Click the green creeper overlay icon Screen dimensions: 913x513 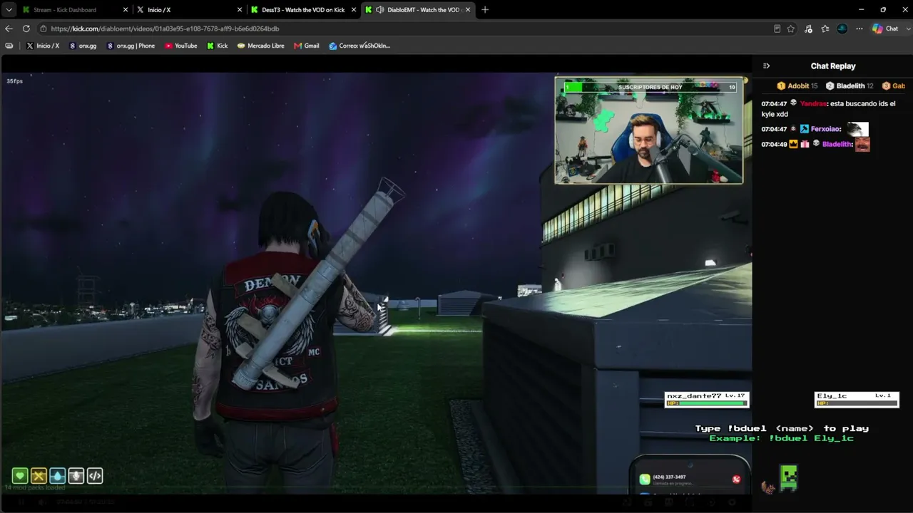[788, 477]
